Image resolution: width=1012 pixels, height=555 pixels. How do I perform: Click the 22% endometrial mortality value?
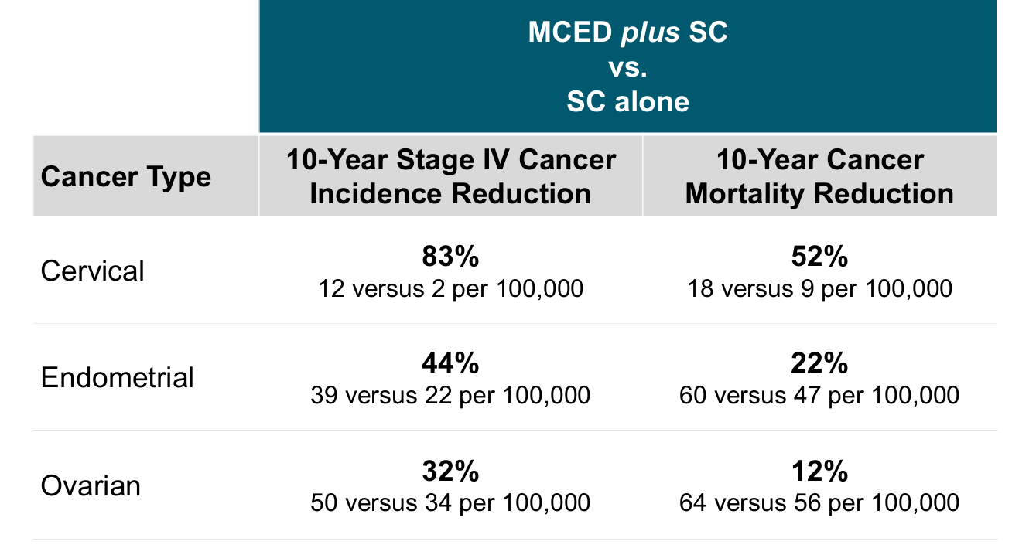point(819,363)
